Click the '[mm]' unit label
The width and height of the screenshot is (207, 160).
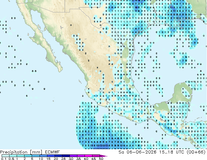(x=36, y=152)
